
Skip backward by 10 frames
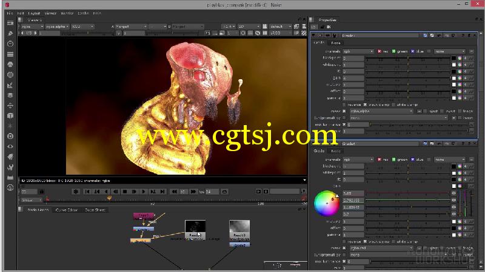coord(174,192)
